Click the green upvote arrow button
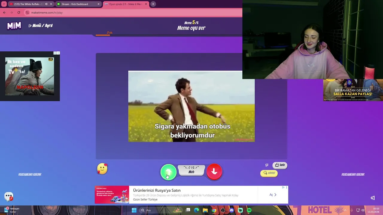This screenshot has height=215, width=383. tap(168, 172)
